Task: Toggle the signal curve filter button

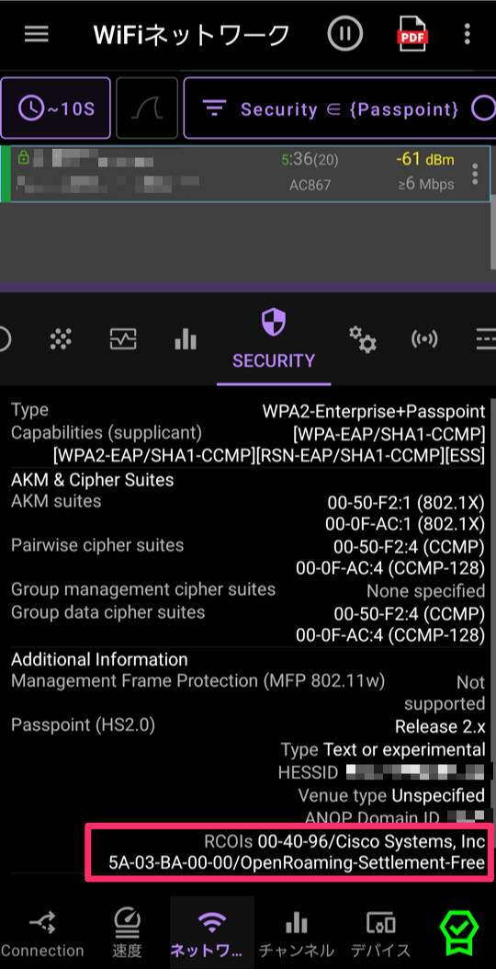Action: pyautogui.click(x=147, y=108)
